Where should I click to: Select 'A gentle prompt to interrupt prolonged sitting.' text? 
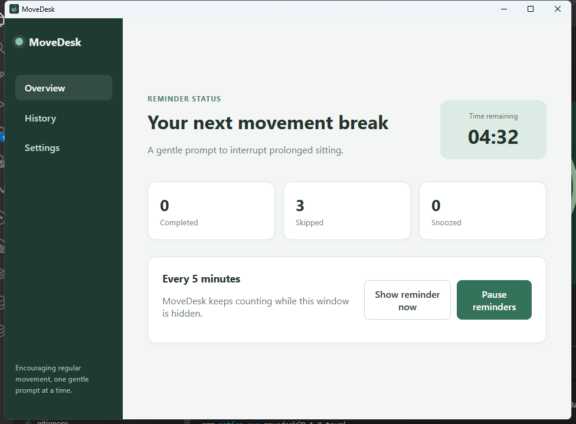[x=246, y=150]
